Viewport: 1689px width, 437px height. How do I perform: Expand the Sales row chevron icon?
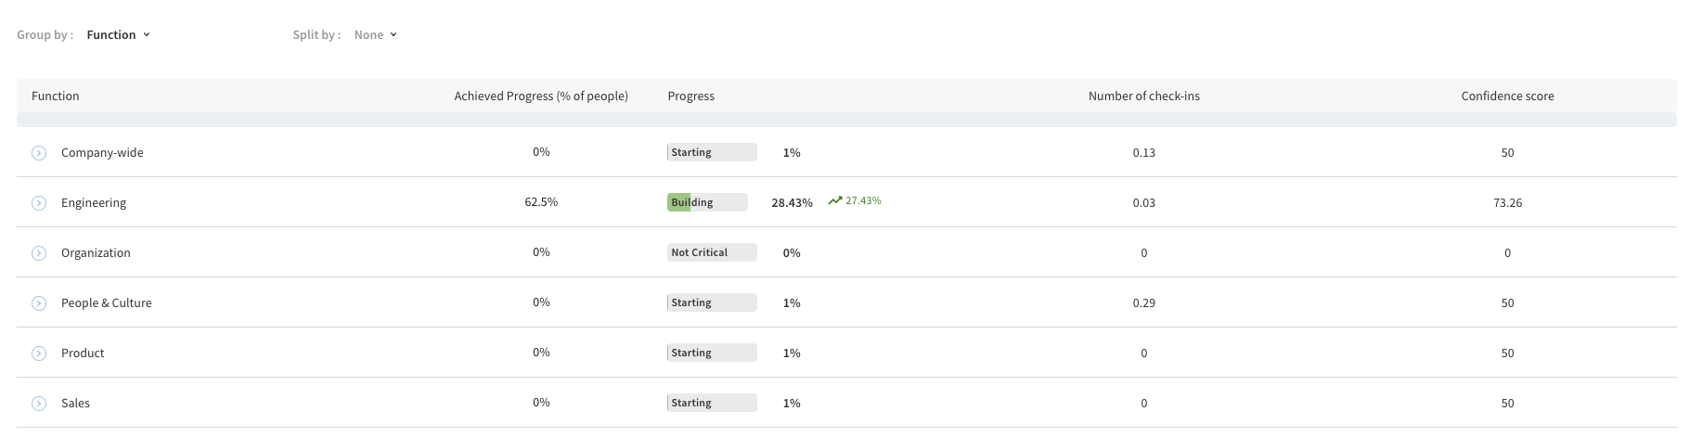pos(39,404)
